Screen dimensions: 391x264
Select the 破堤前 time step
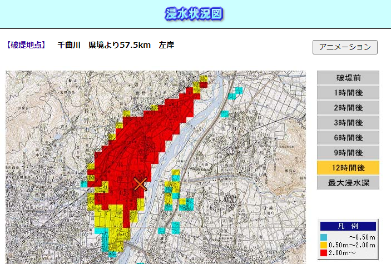coord(348,77)
